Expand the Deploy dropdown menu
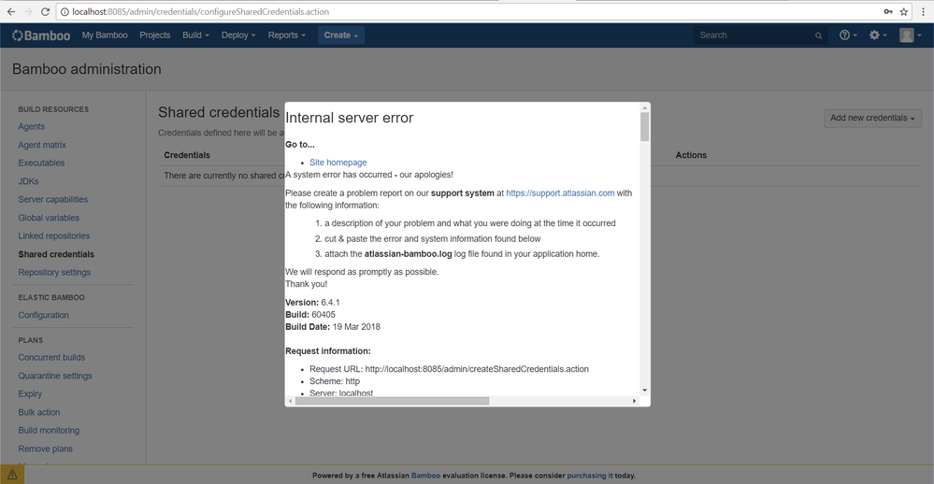This screenshot has height=484, width=934. [238, 36]
